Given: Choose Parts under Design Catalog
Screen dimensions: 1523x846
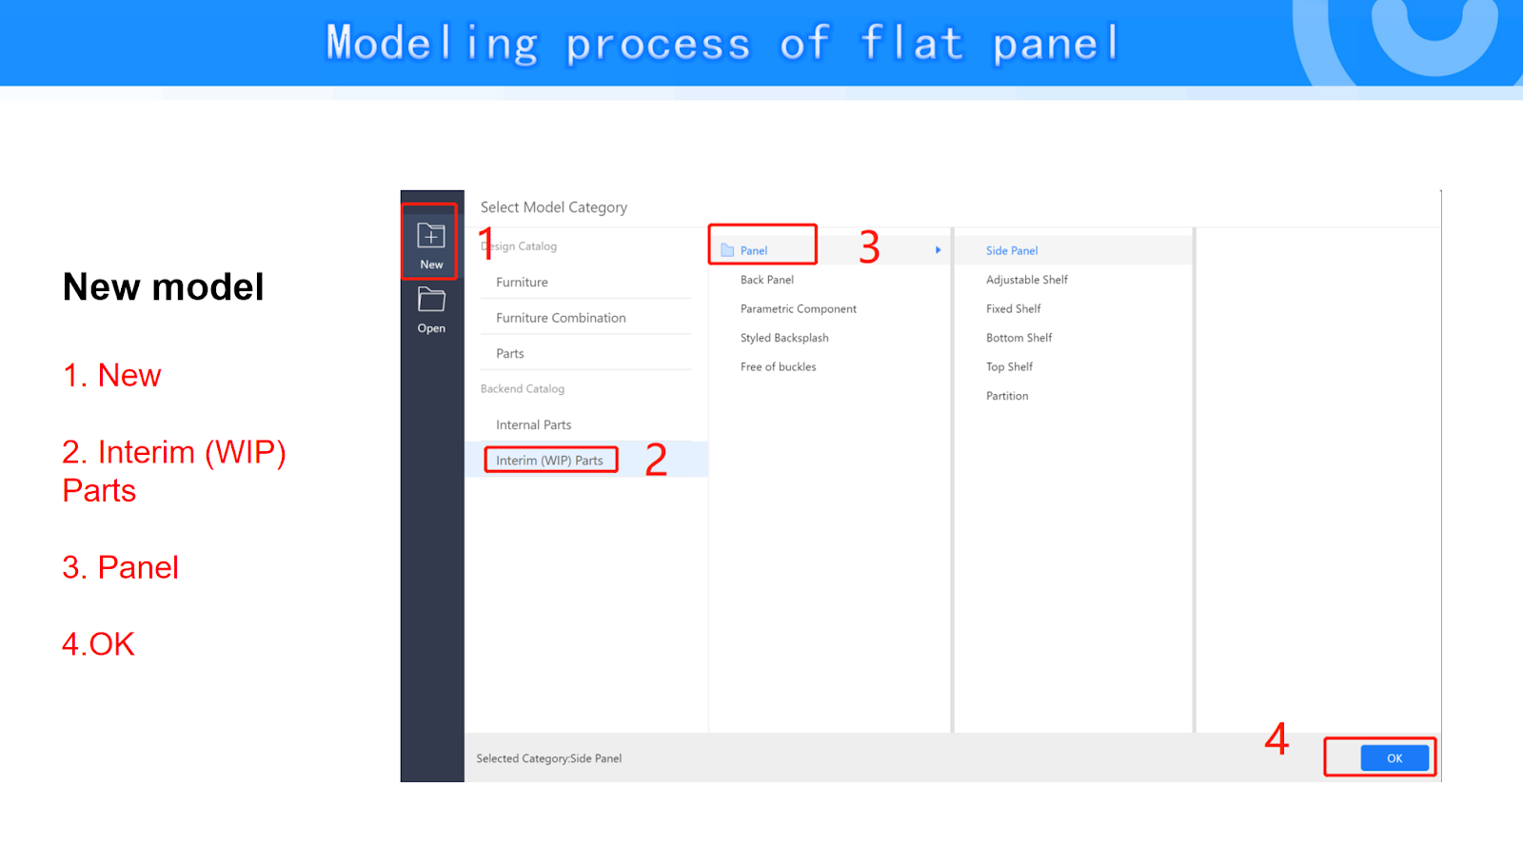Looking at the screenshot, I should pos(510,354).
